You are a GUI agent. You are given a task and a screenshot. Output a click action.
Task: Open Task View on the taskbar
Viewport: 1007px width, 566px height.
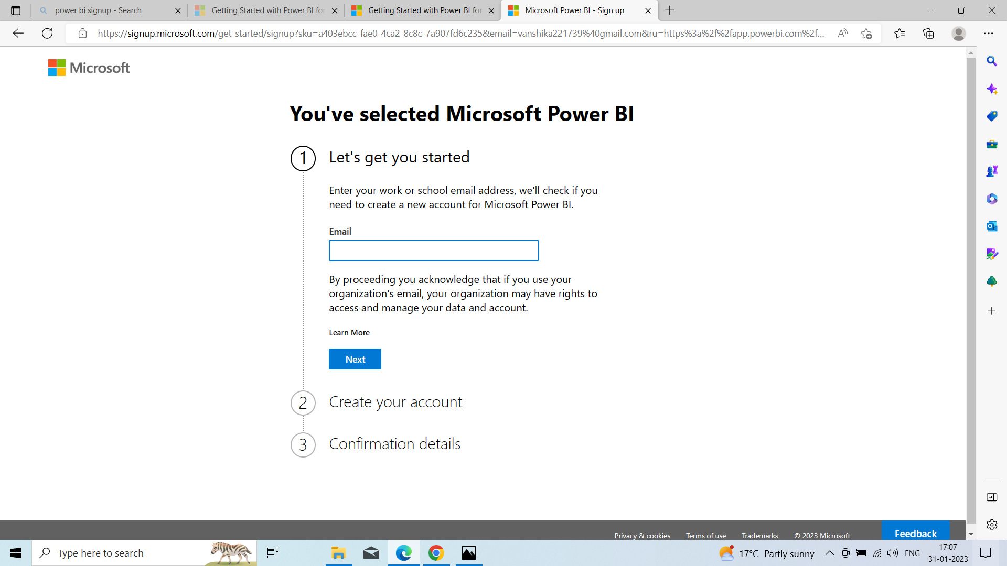click(273, 553)
